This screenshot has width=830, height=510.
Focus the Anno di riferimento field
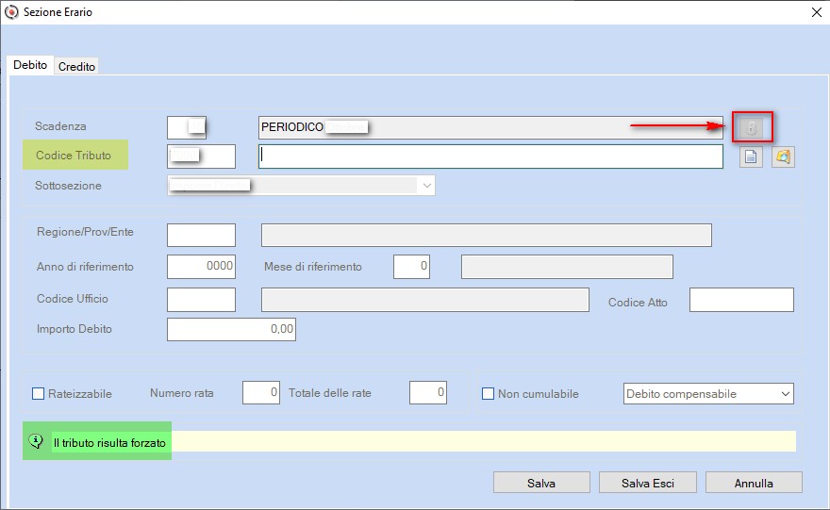pyautogui.click(x=201, y=267)
